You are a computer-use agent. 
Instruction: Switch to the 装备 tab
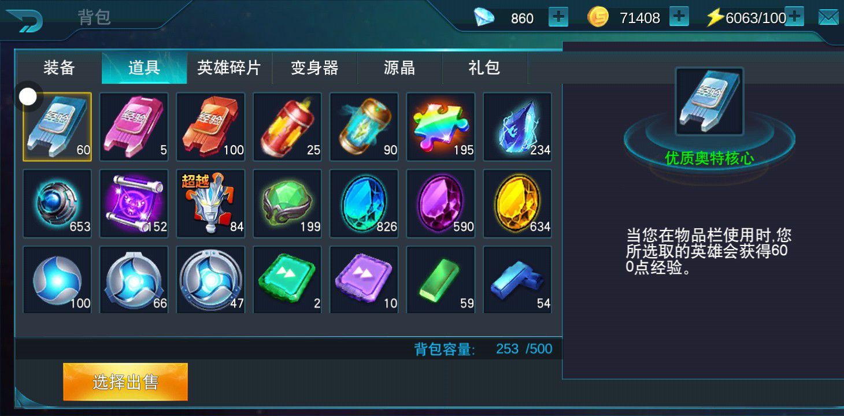(59, 68)
